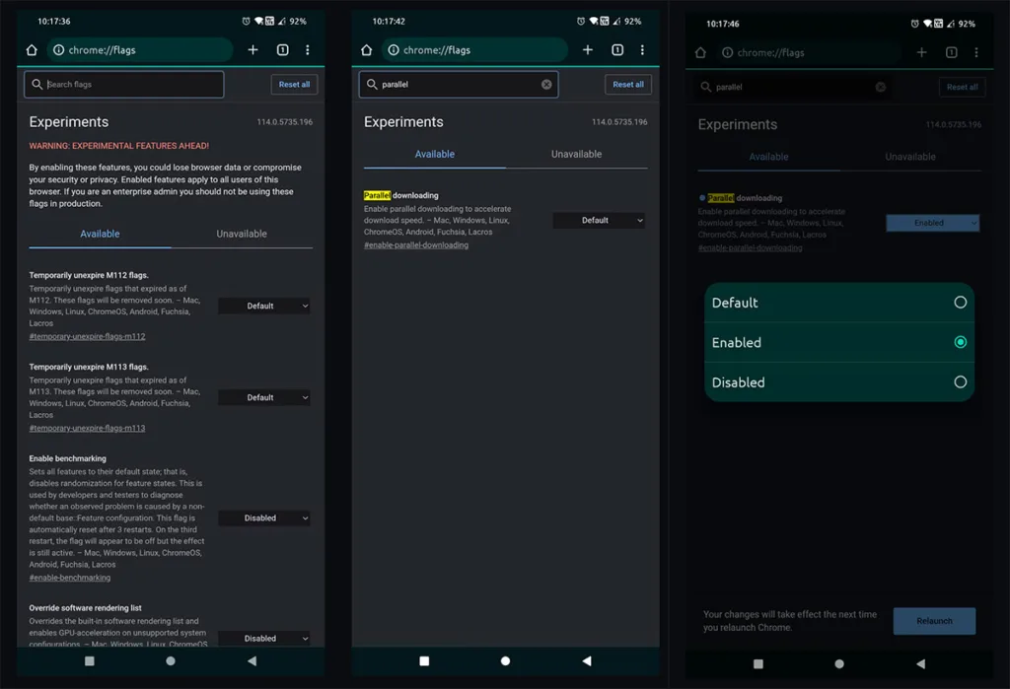Select the Enabled radio option
Screen dimensions: 1010x689
(x=839, y=343)
